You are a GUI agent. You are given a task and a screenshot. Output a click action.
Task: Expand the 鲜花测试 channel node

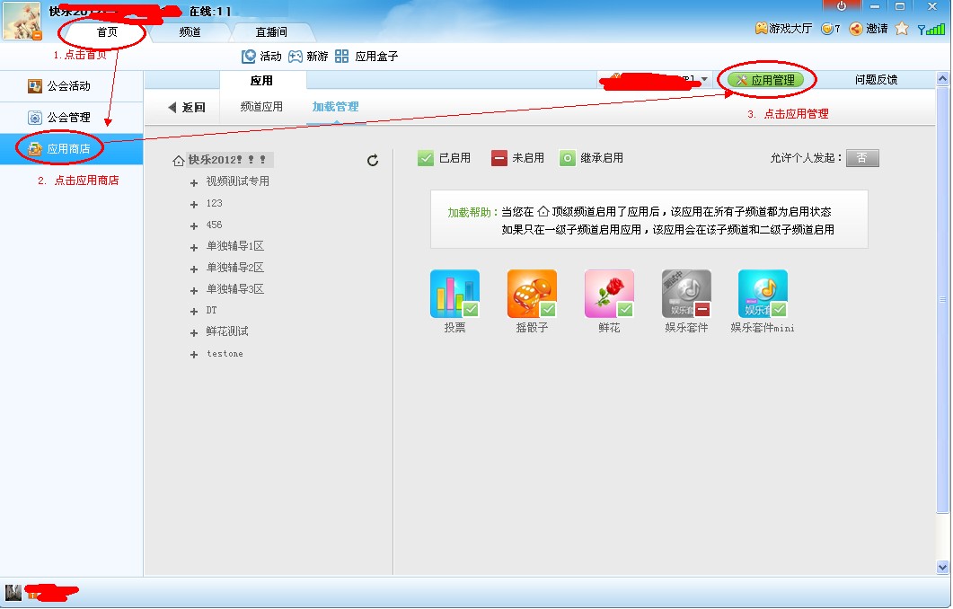pos(194,333)
